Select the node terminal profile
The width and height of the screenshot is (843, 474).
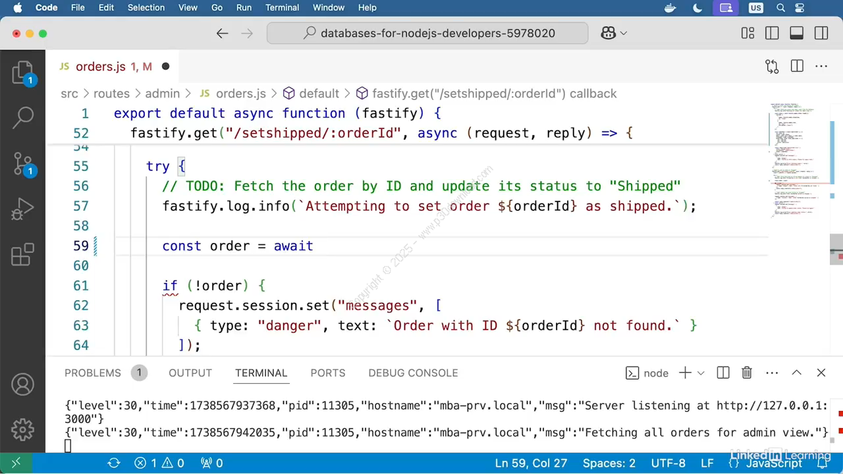tap(647, 373)
